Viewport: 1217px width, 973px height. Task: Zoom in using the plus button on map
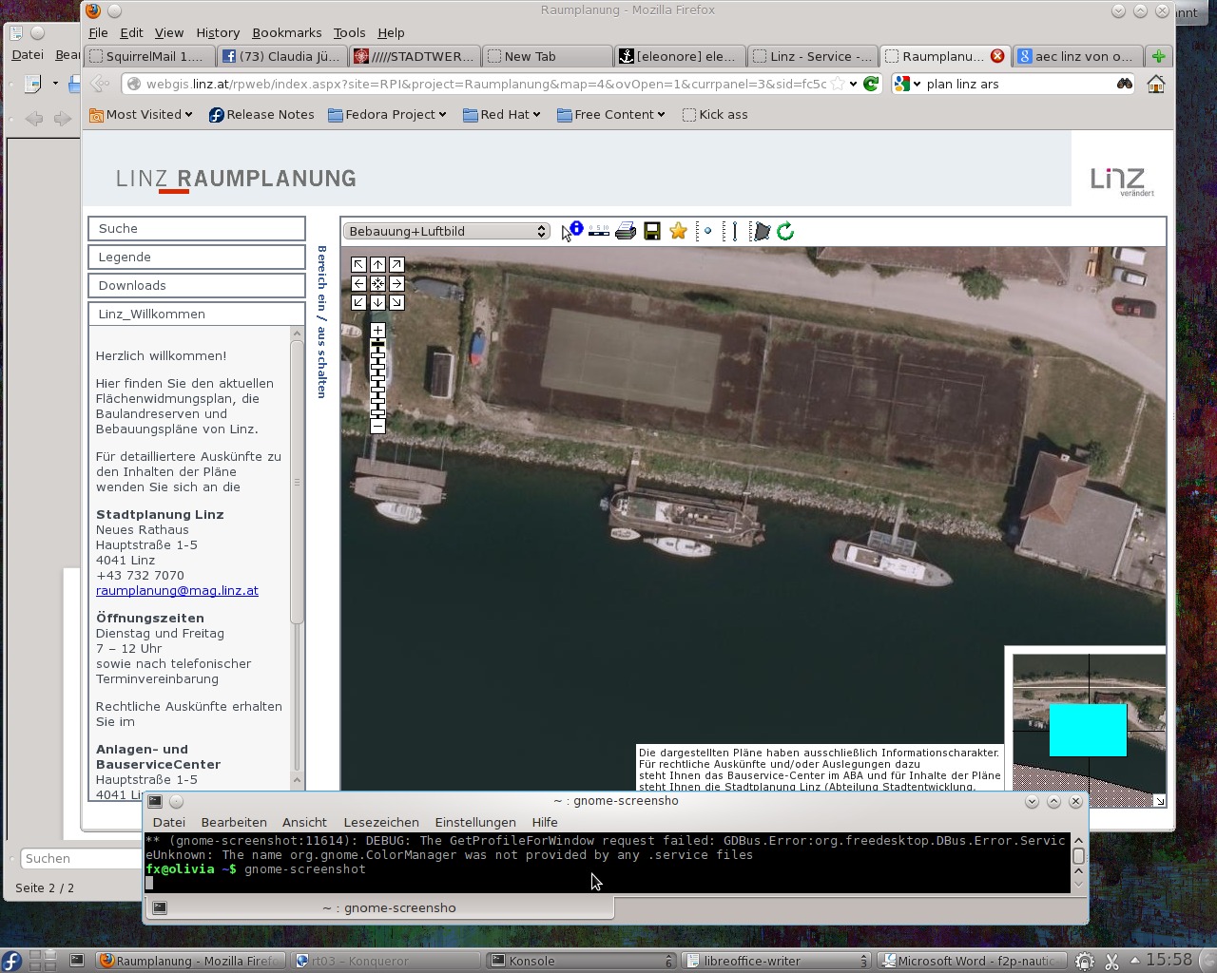click(x=377, y=331)
